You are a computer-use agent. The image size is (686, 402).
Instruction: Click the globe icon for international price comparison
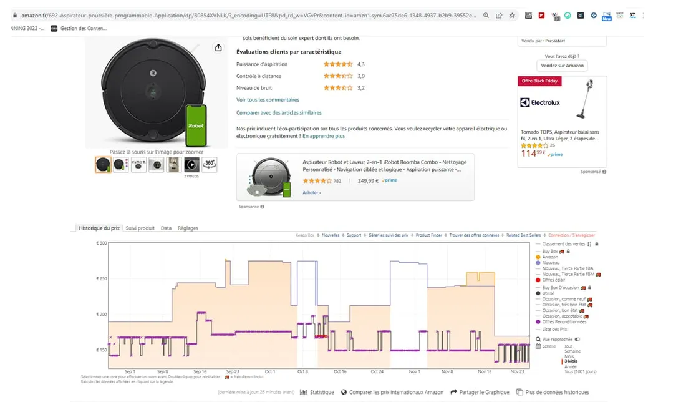click(x=344, y=392)
